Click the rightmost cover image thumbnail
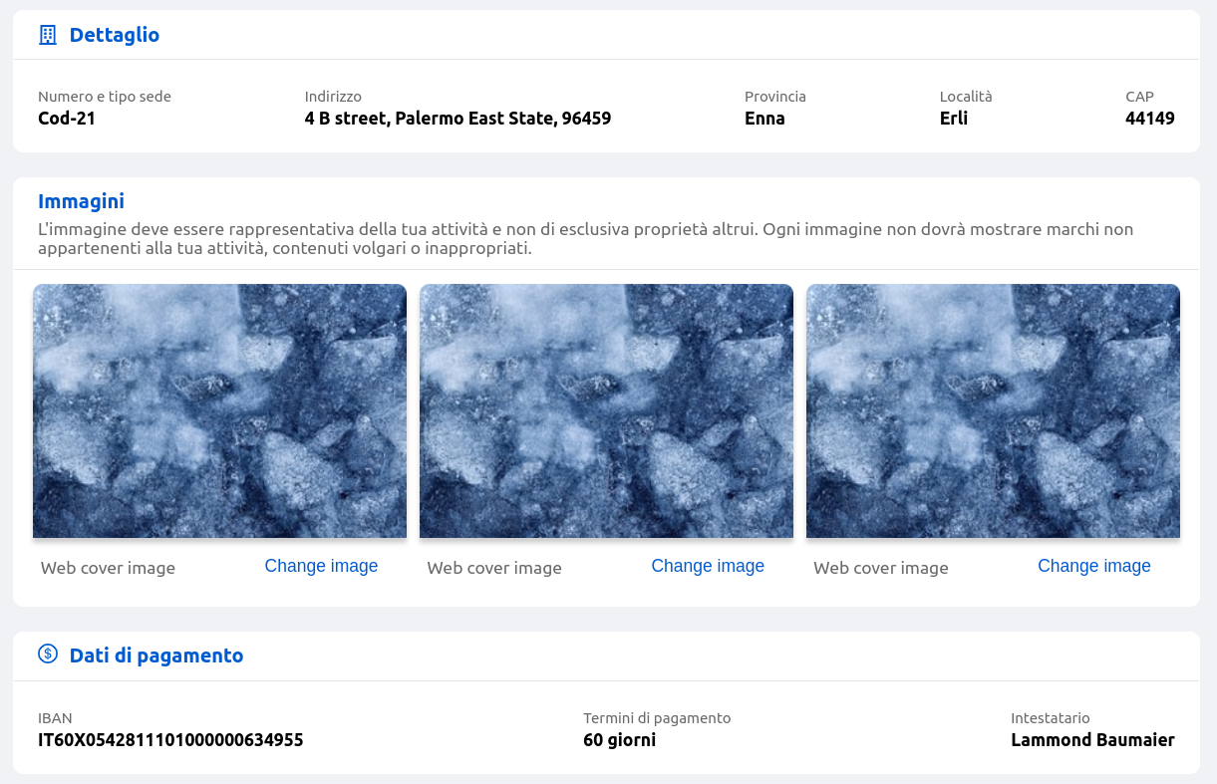The height and width of the screenshot is (784, 1217). pos(993,410)
